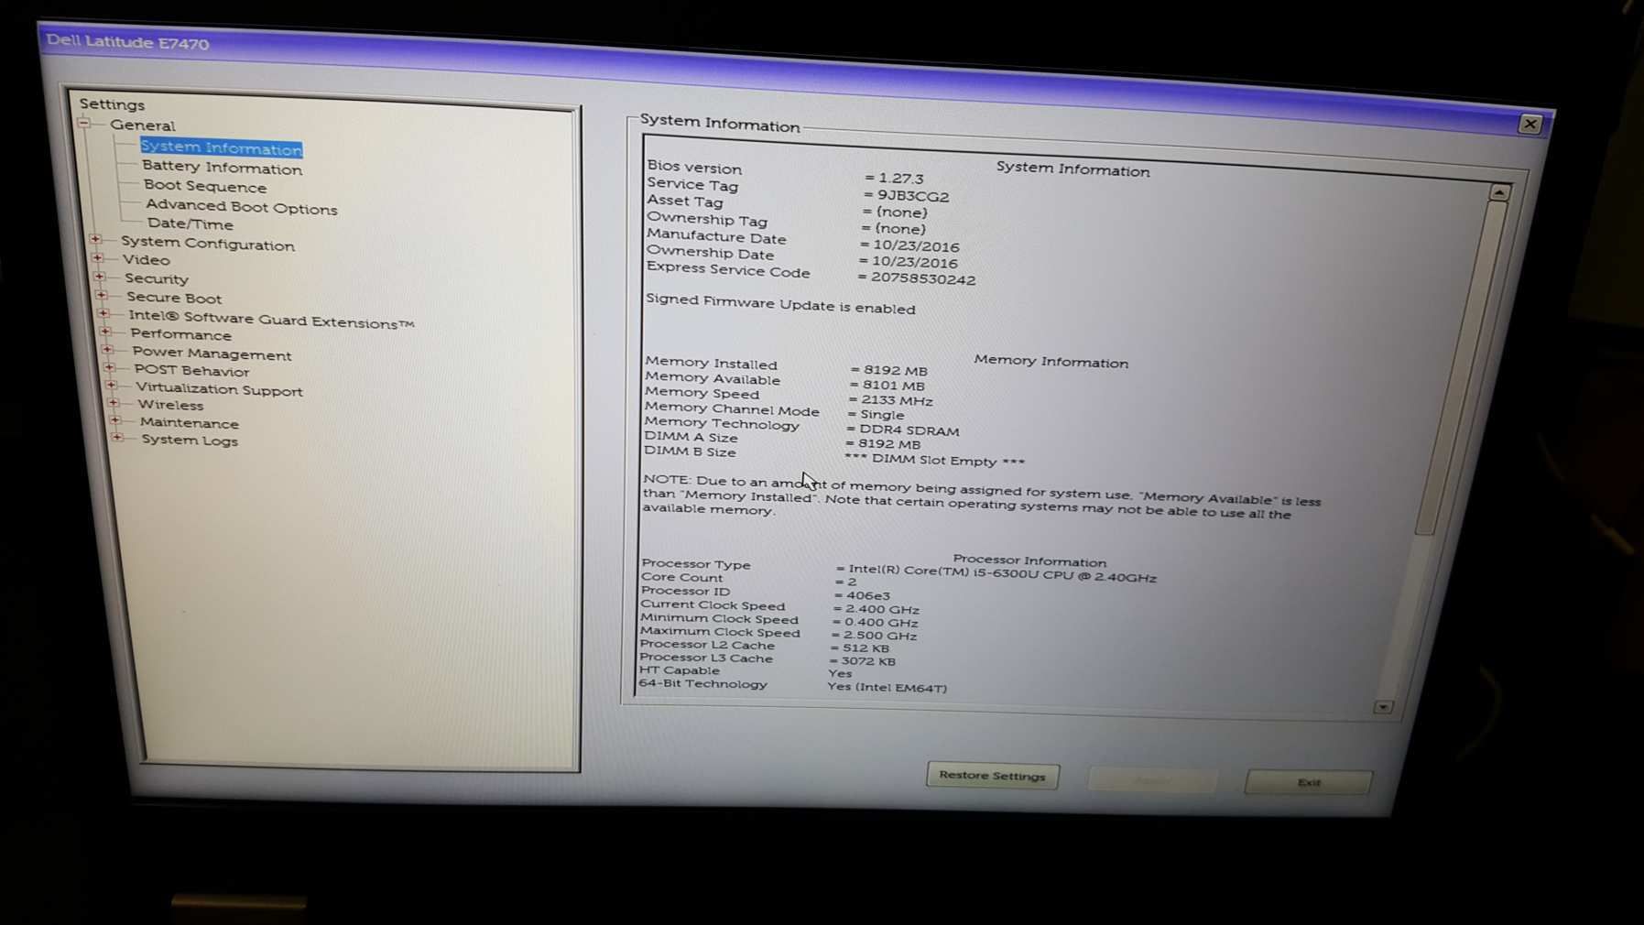Select the System Logs label
This screenshot has width=1644, height=925.
[190, 441]
